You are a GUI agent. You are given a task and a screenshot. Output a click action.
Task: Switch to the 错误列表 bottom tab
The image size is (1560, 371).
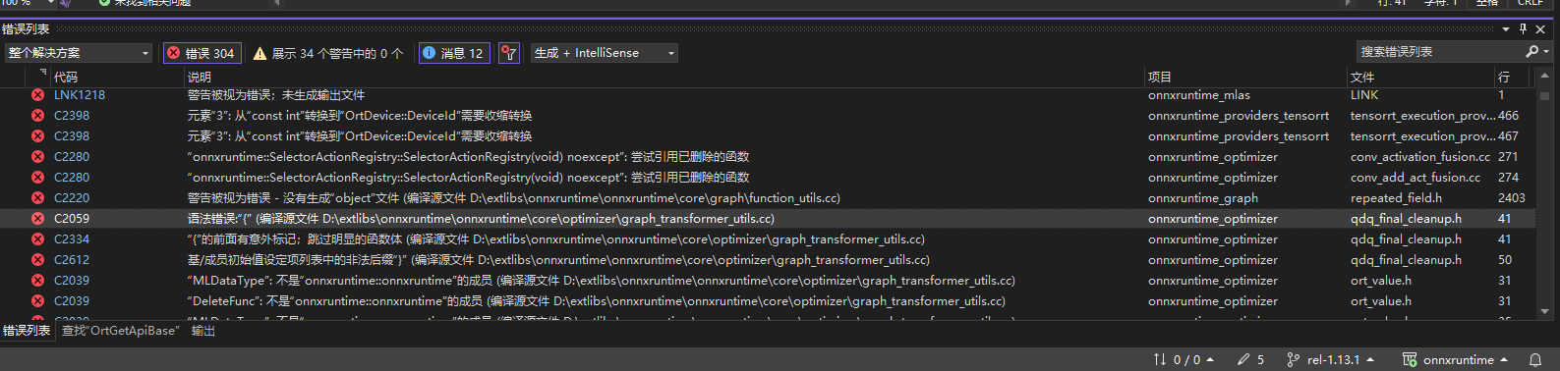(27, 331)
